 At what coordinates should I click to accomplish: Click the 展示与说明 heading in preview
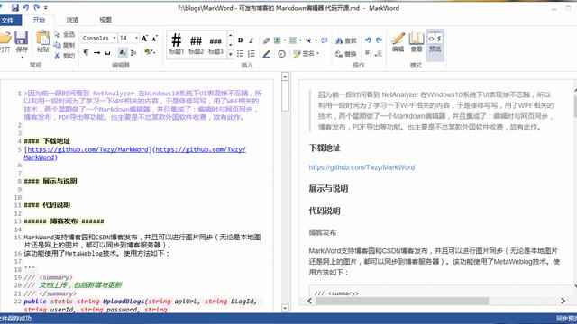click(x=328, y=189)
